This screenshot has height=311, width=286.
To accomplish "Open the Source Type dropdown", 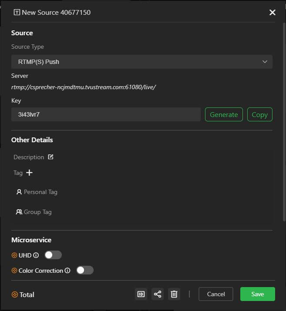I will [141, 62].
